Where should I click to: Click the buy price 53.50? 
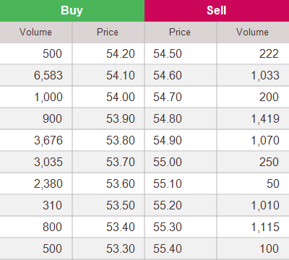pyautogui.click(x=121, y=205)
